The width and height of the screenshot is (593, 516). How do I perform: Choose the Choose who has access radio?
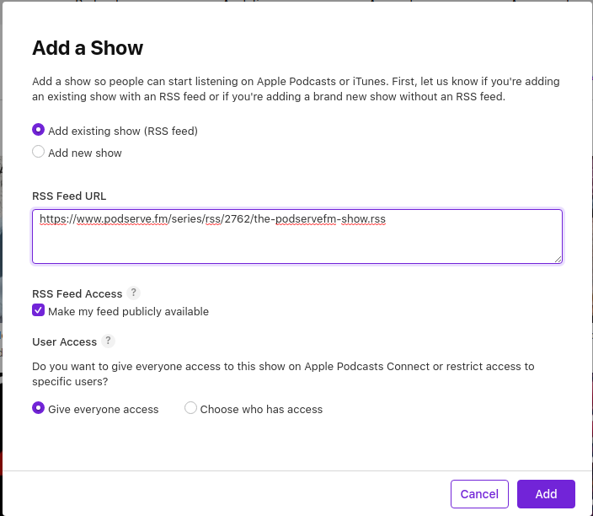click(x=190, y=408)
